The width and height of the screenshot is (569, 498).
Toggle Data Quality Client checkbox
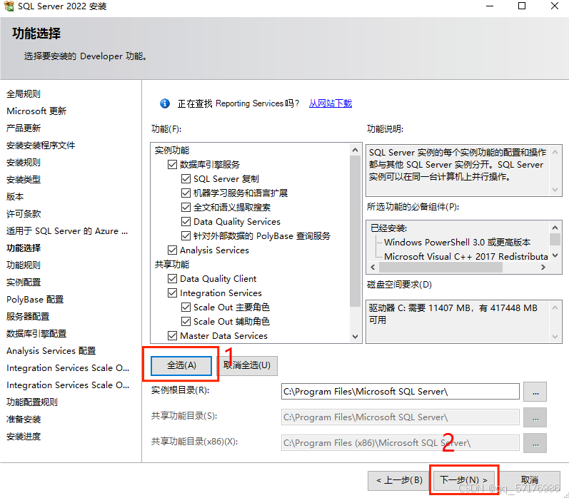click(172, 279)
